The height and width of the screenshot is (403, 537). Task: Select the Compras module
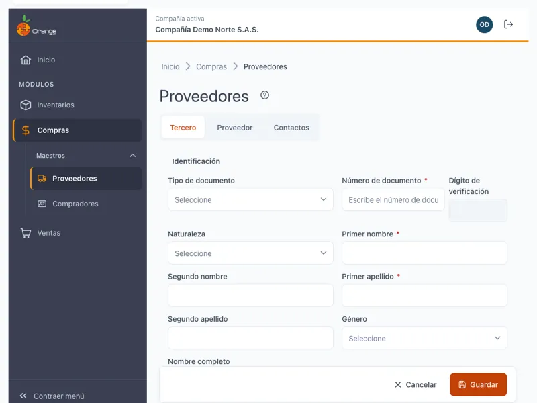pyautogui.click(x=78, y=130)
